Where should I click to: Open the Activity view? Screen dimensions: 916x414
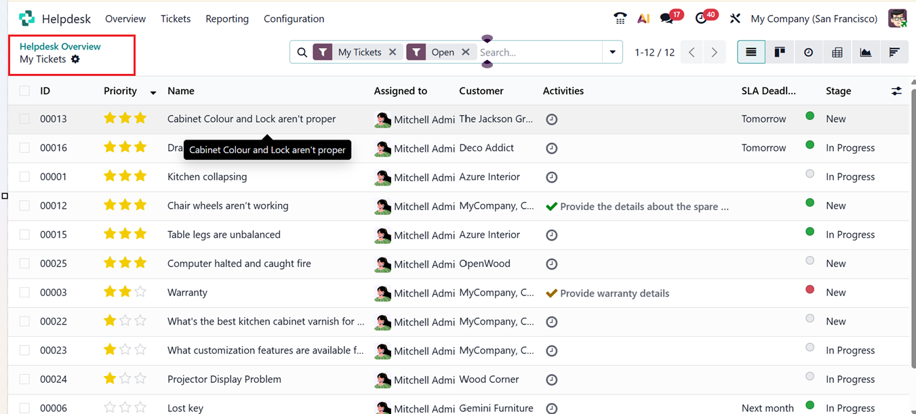pos(808,52)
